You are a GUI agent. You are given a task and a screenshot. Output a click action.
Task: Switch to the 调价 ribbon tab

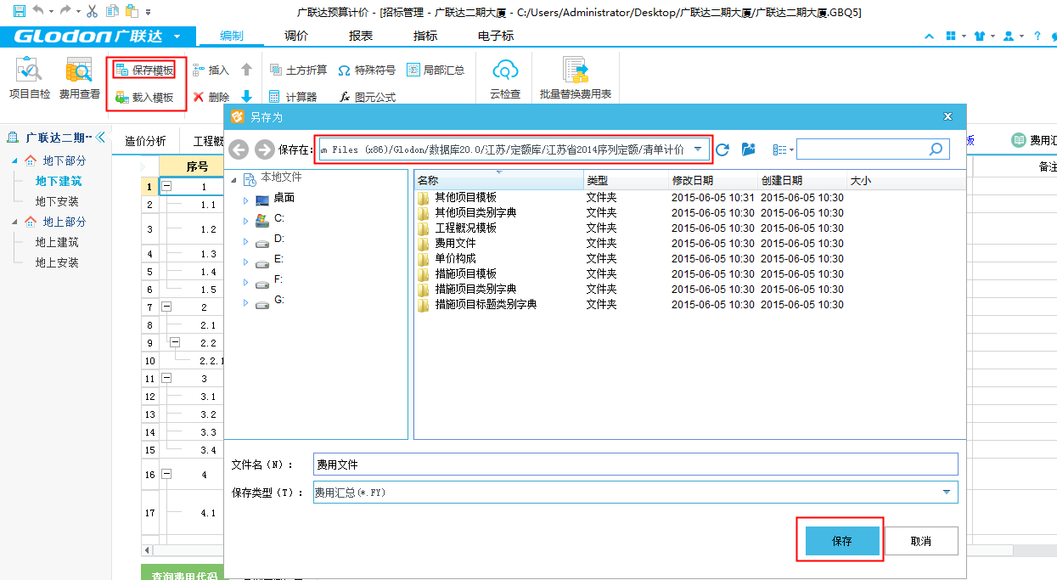[296, 36]
